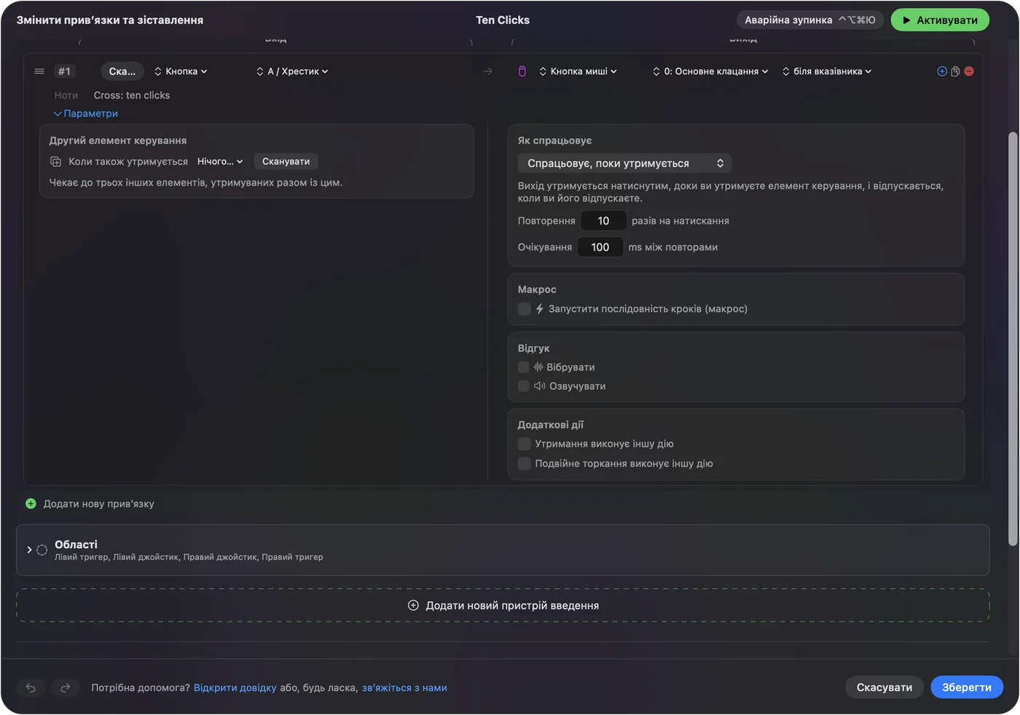Viewport: 1020px width, 715px height.
Task: Click the copy icon next to Коли також утримується
Action: (55, 162)
